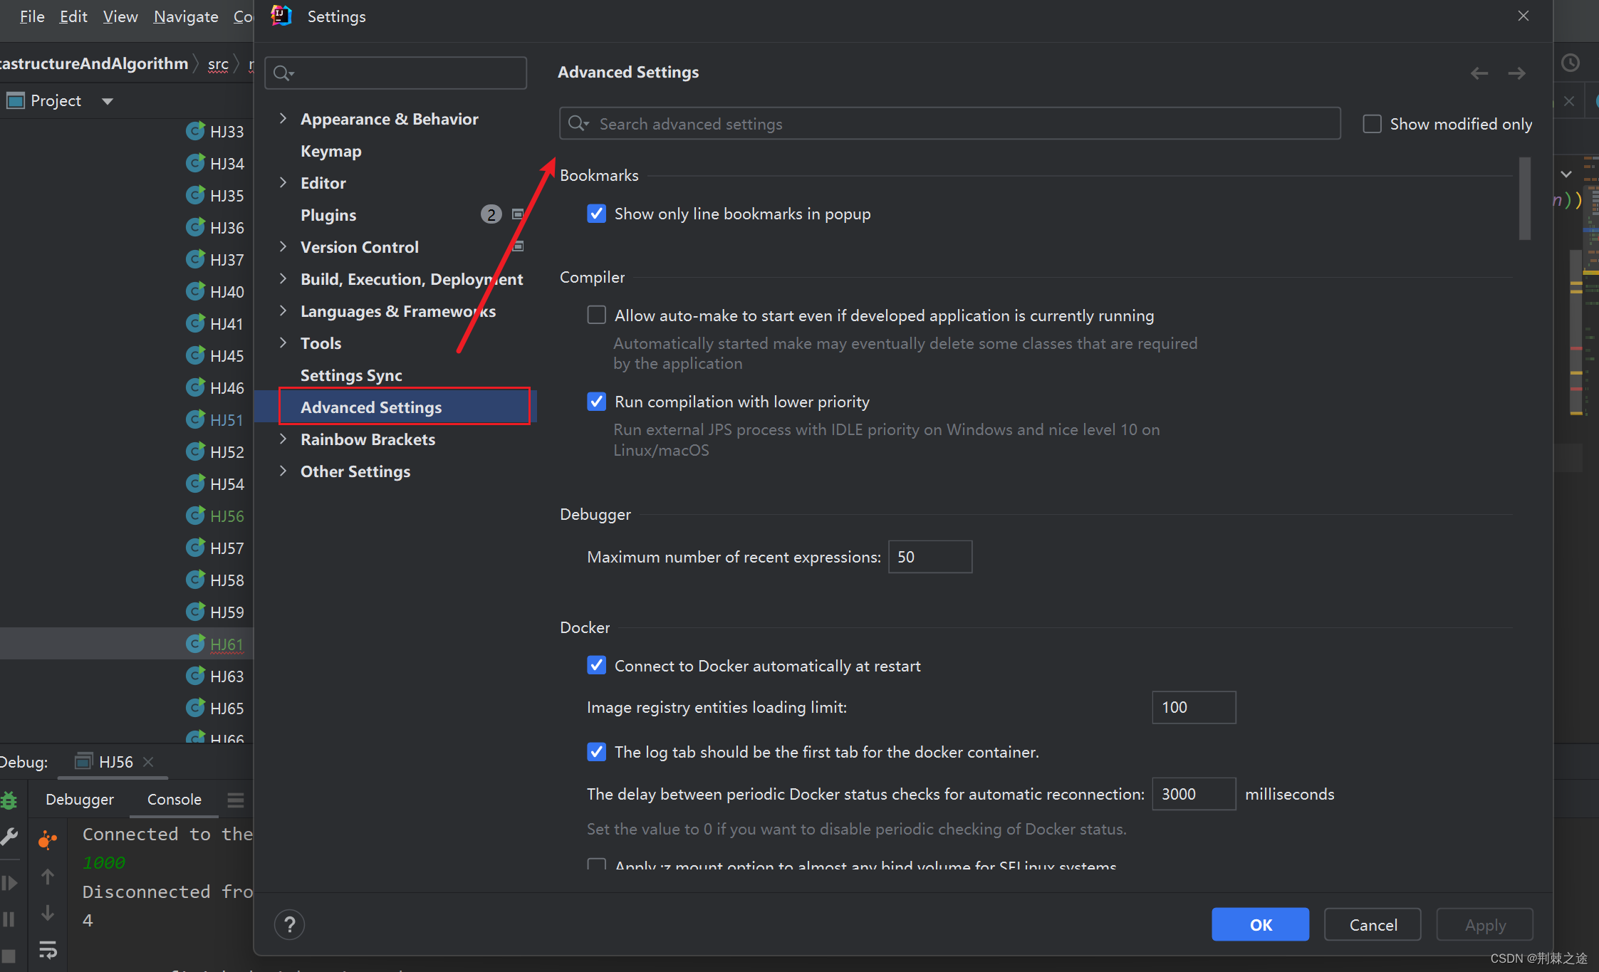
Task: Click the forward arrow in Advanced Settings
Action: (1516, 73)
